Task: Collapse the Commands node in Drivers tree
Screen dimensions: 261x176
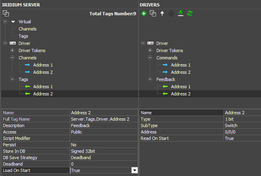Action: [150, 58]
